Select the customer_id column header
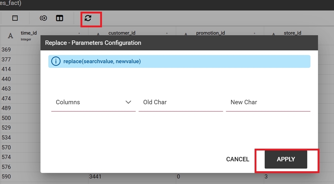This screenshot has width=334, height=184. (122, 33)
